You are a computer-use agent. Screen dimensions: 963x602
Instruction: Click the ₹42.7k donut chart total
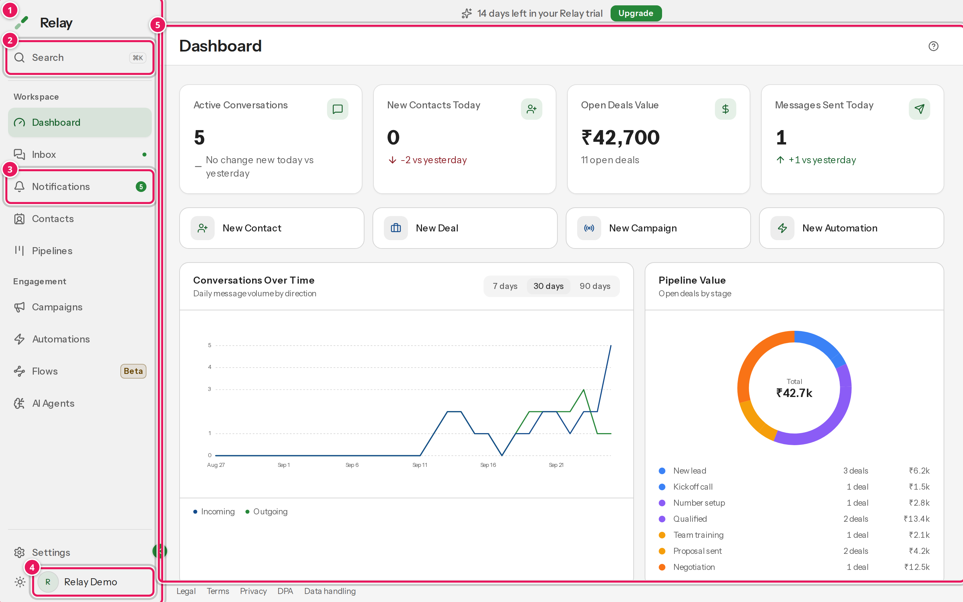[794, 393]
